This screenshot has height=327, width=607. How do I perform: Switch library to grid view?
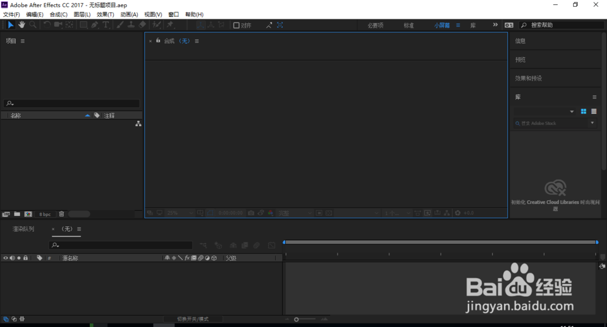pyautogui.click(x=583, y=112)
